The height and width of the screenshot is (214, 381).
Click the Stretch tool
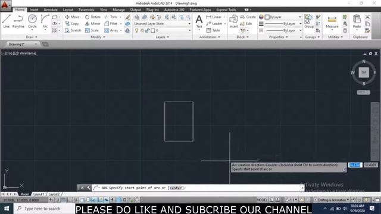73,30
